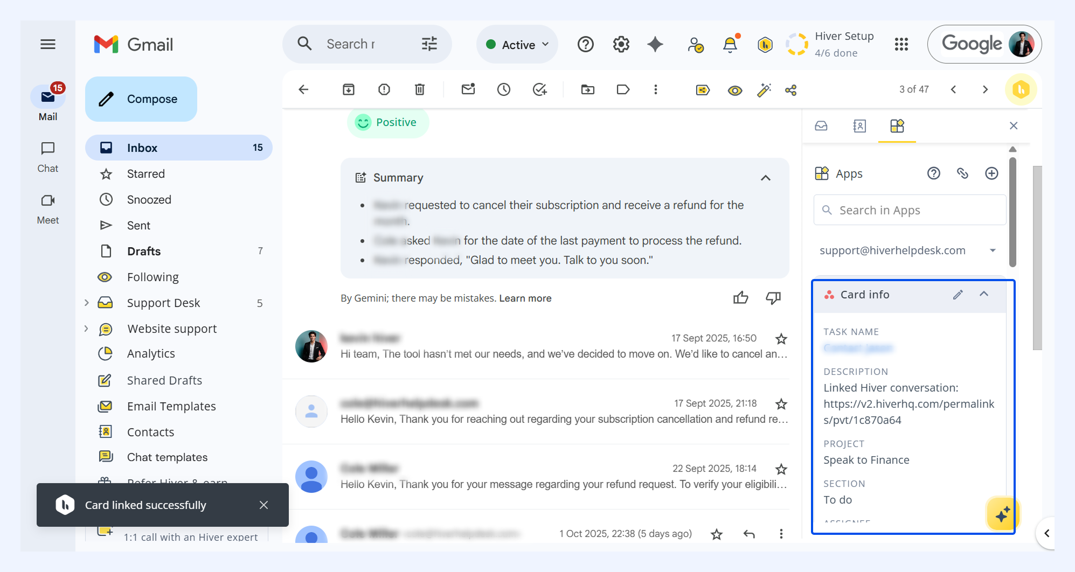Open the help icon in the Apps panel
The width and height of the screenshot is (1075, 572).
point(934,173)
